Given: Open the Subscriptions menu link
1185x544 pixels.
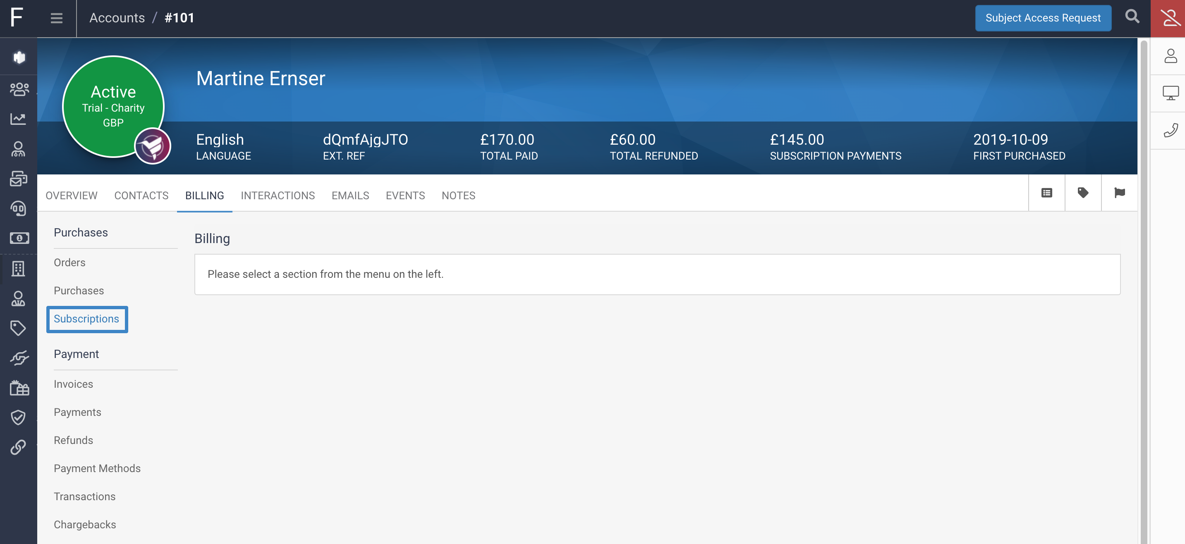Looking at the screenshot, I should pos(86,319).
